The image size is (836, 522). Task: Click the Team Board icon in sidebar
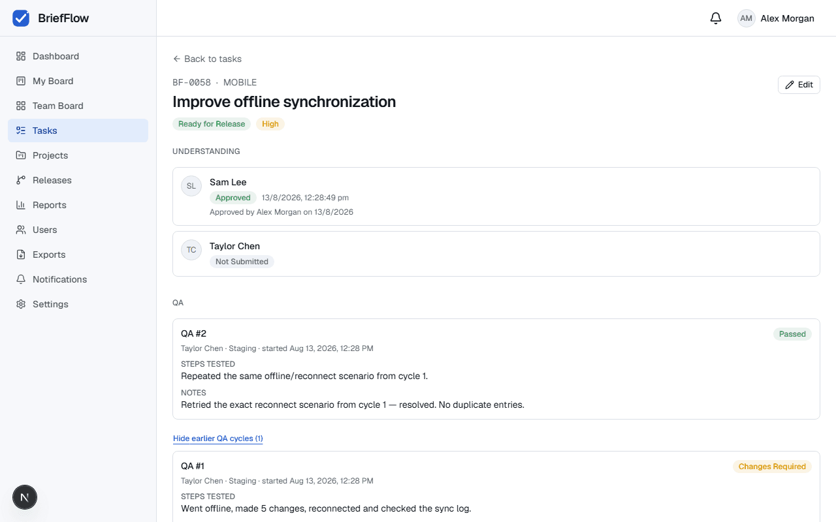coord(21,106)
